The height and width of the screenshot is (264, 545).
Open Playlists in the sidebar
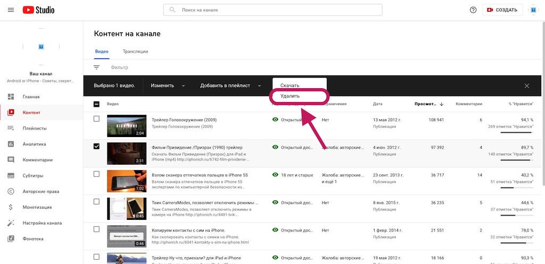[35, 129]
